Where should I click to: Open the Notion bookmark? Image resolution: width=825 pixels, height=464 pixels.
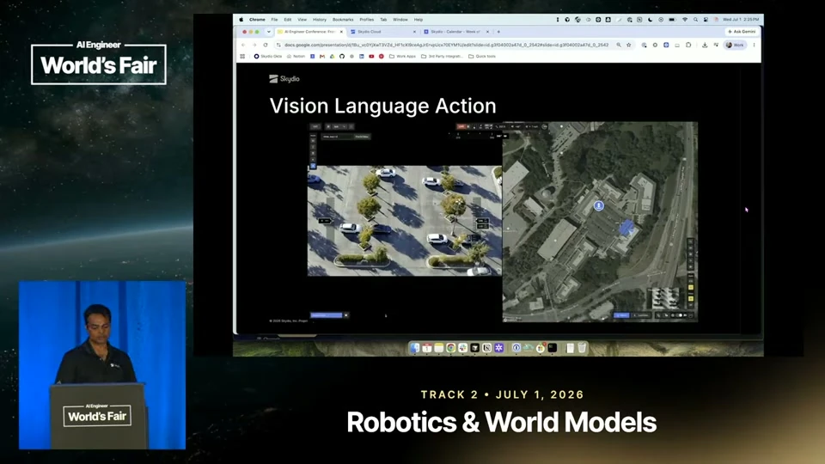tap(296, 57)
